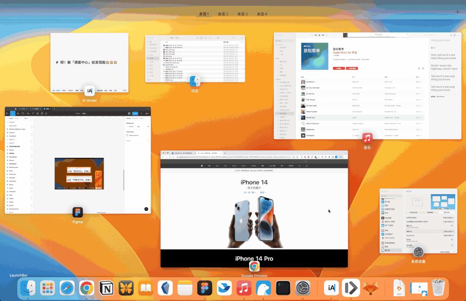Select the Music (音乐) window thumbnail
The image size is (466, 301).
coord(368,86)
